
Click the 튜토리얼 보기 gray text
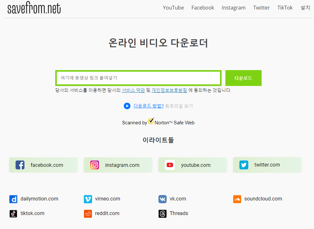pos(179,106)
